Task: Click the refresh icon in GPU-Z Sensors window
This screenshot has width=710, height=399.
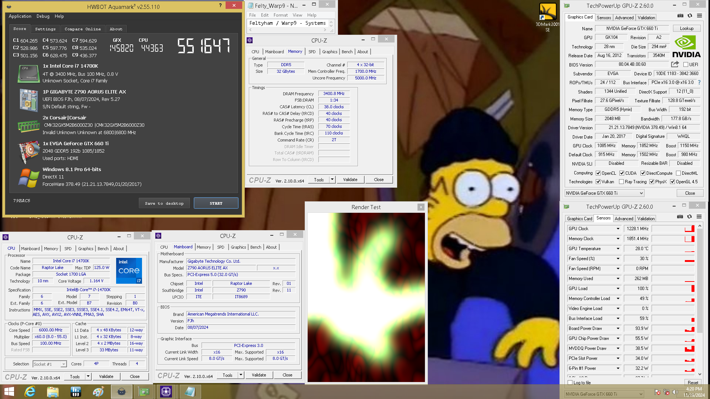Action: (689, 217)
